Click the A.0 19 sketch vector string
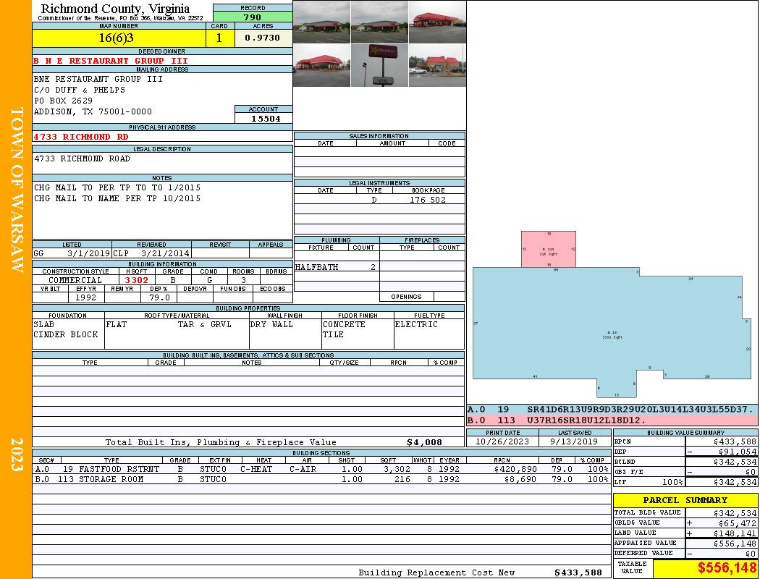The height and width of the screenshot is (579, 760). click(641, 410)
